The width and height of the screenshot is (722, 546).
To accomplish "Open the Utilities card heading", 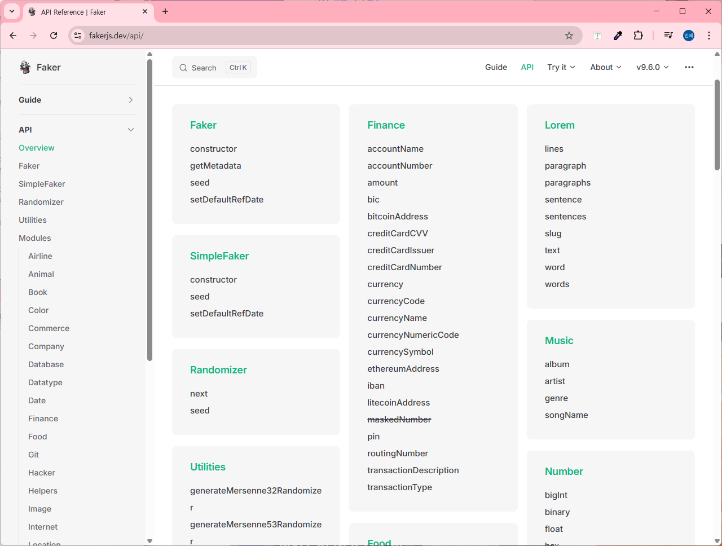I will tap(208, 467).
